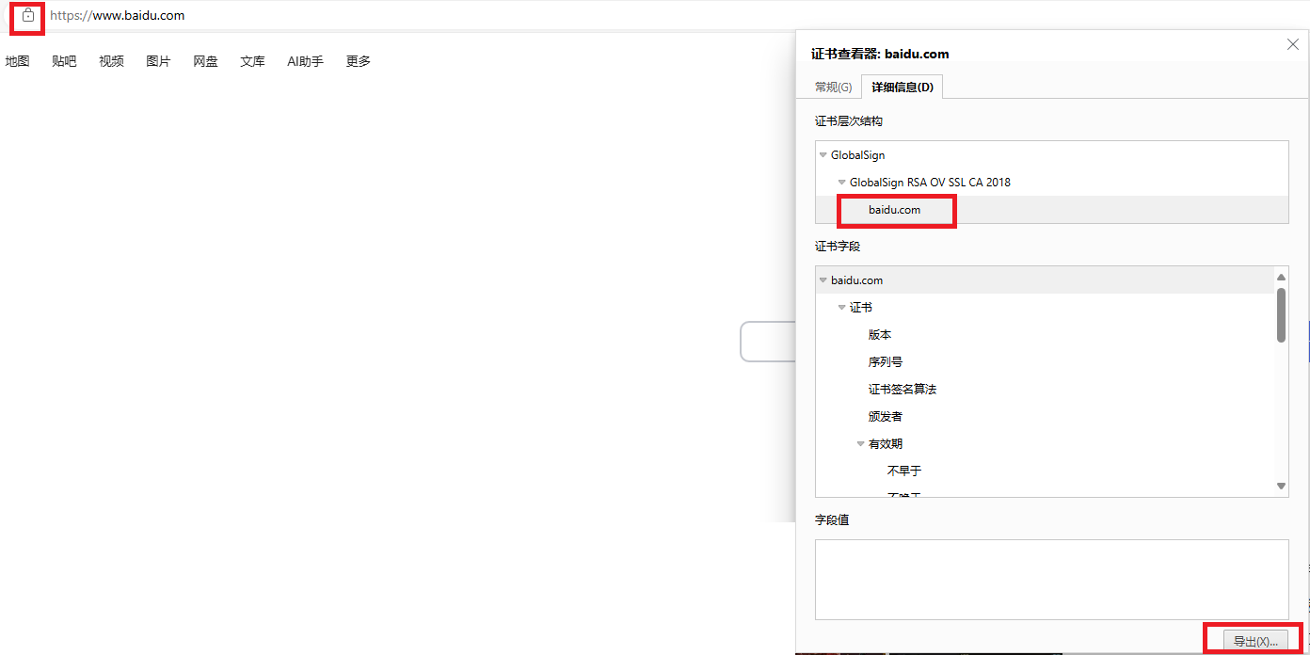This screenshot has width=1310, height=655.
Task: Select the 证书签名算法 field
Action: [902, 390]
